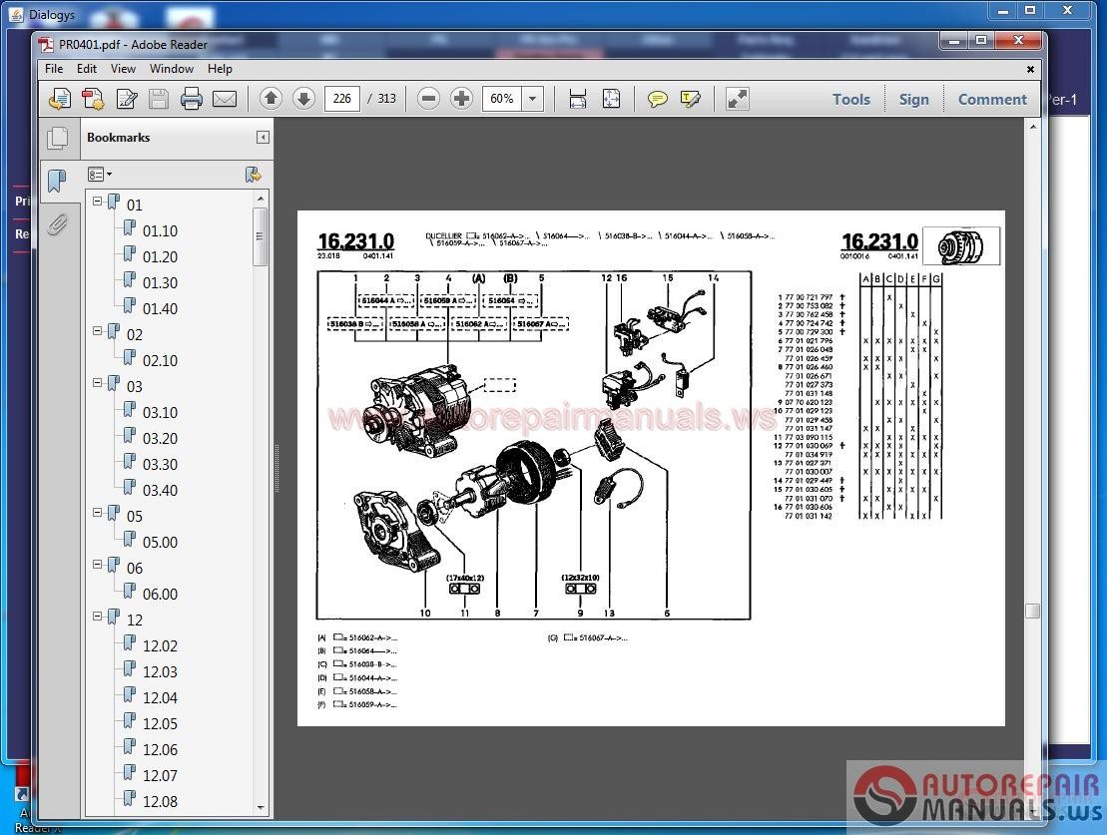1107x835 pixels.
Task: Open the Edit menu
Action: coord(87,69)
